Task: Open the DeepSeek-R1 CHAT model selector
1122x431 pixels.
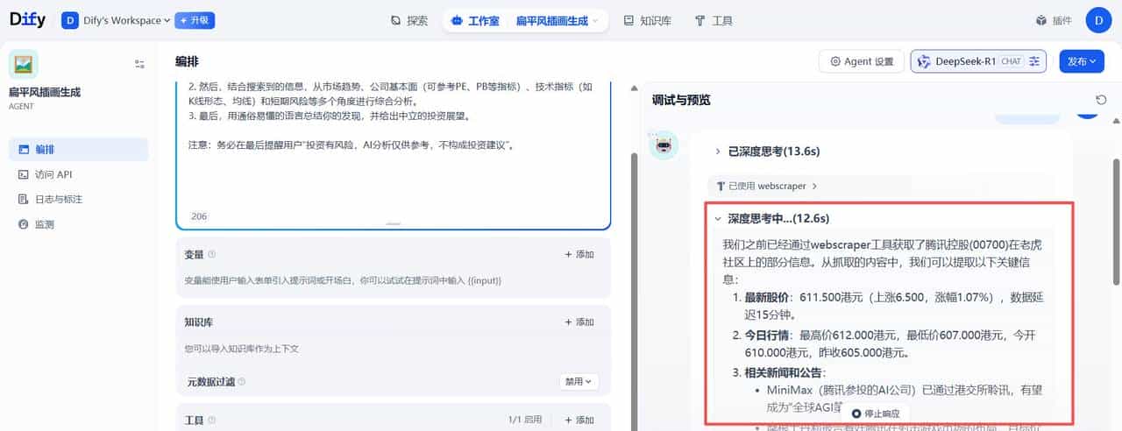Action: click(x=978, y=61)
